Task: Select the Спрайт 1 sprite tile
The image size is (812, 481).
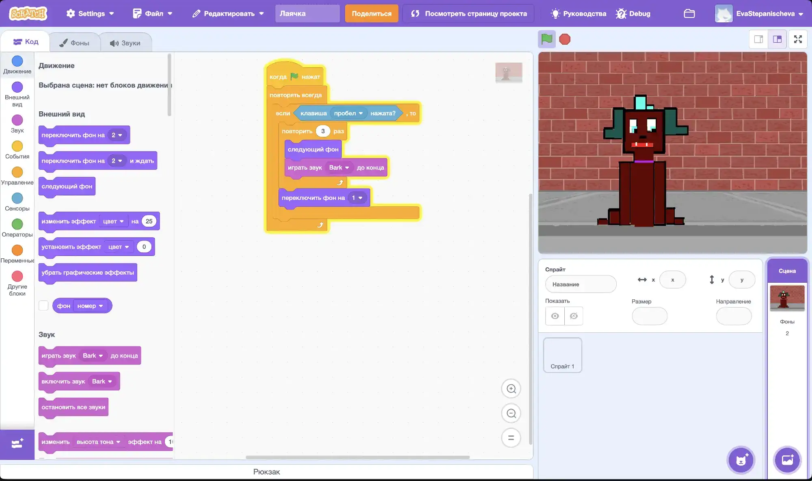Action: point(562,355)
